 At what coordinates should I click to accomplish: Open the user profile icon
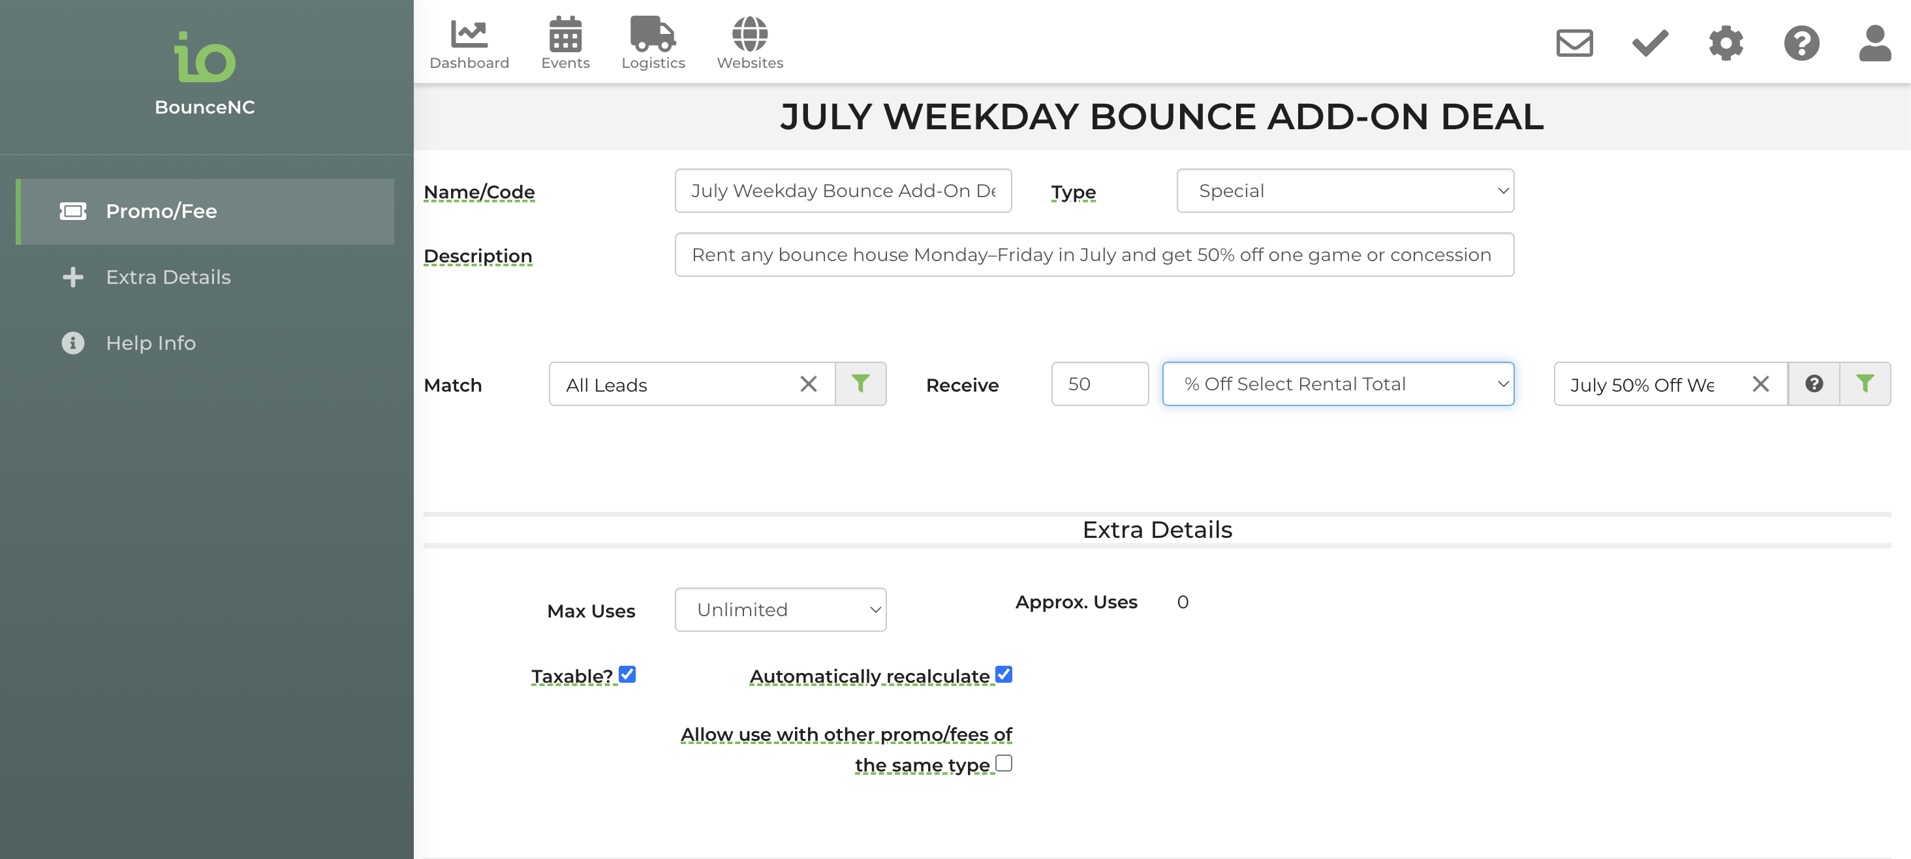tap(1874, 42)
